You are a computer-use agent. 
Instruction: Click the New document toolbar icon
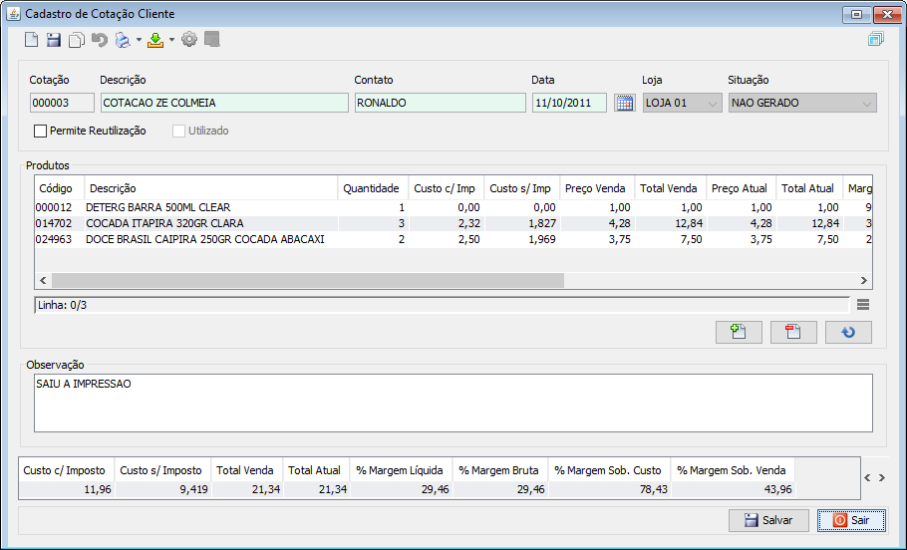point(31,40)
